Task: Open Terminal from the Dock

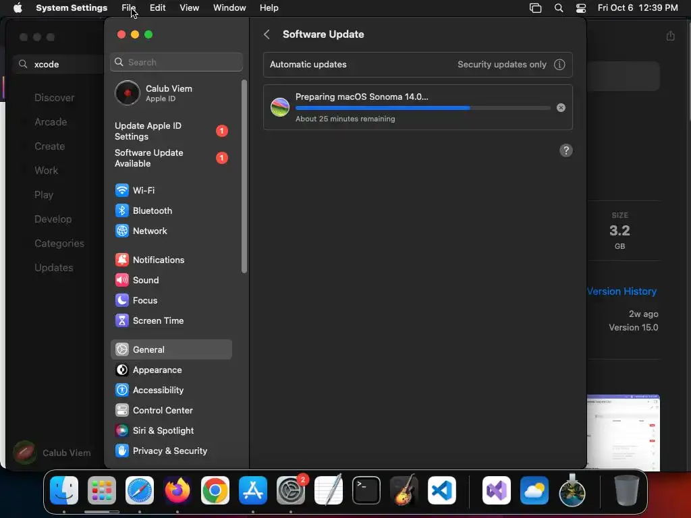Action: [x=366, y=490]
